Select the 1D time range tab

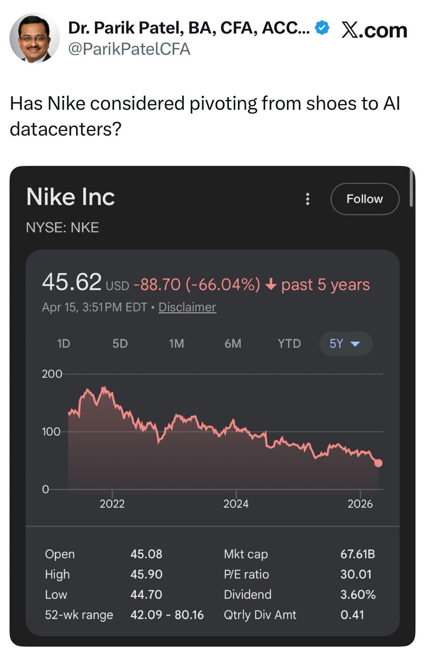[63, 343]
